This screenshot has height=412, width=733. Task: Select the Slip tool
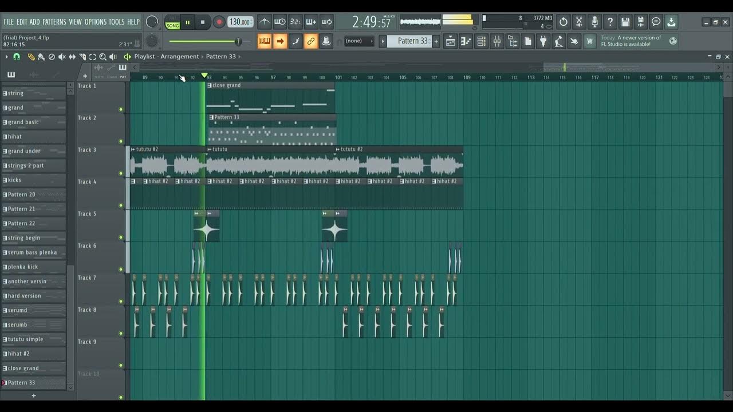point(72,57)
